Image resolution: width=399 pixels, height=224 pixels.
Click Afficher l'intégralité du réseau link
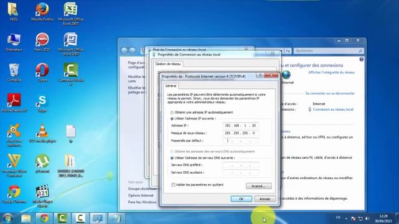[x=331, y=72]
